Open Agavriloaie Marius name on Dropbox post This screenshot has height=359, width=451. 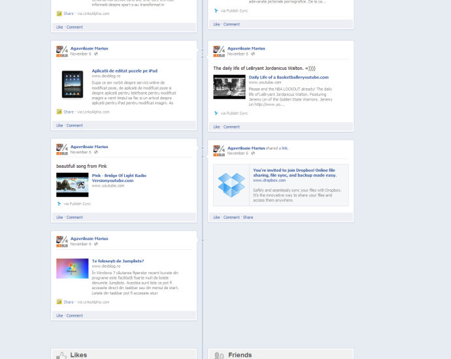246,148
